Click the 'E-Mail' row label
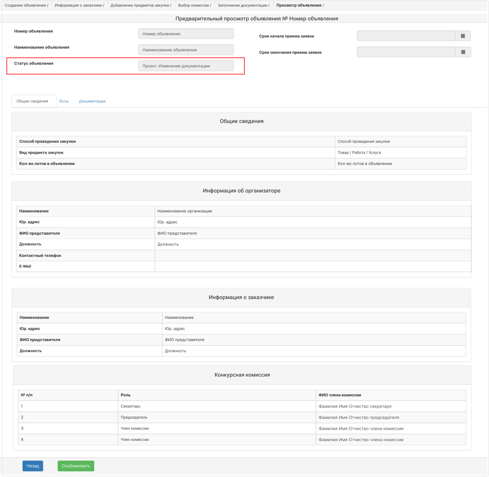This screenshot has height=477, width=489. [x=25, y=266]
